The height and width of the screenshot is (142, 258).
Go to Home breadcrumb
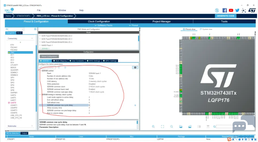tap(8, 16)
